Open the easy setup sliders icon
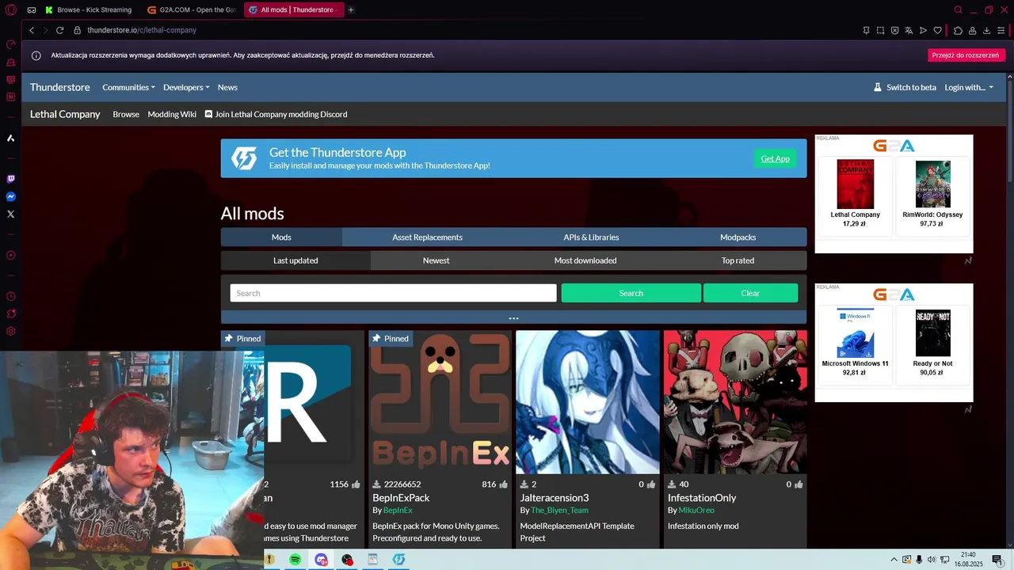Image resolution: width=1014 pixels, height=570 pixels. (x=1001, y=30)
